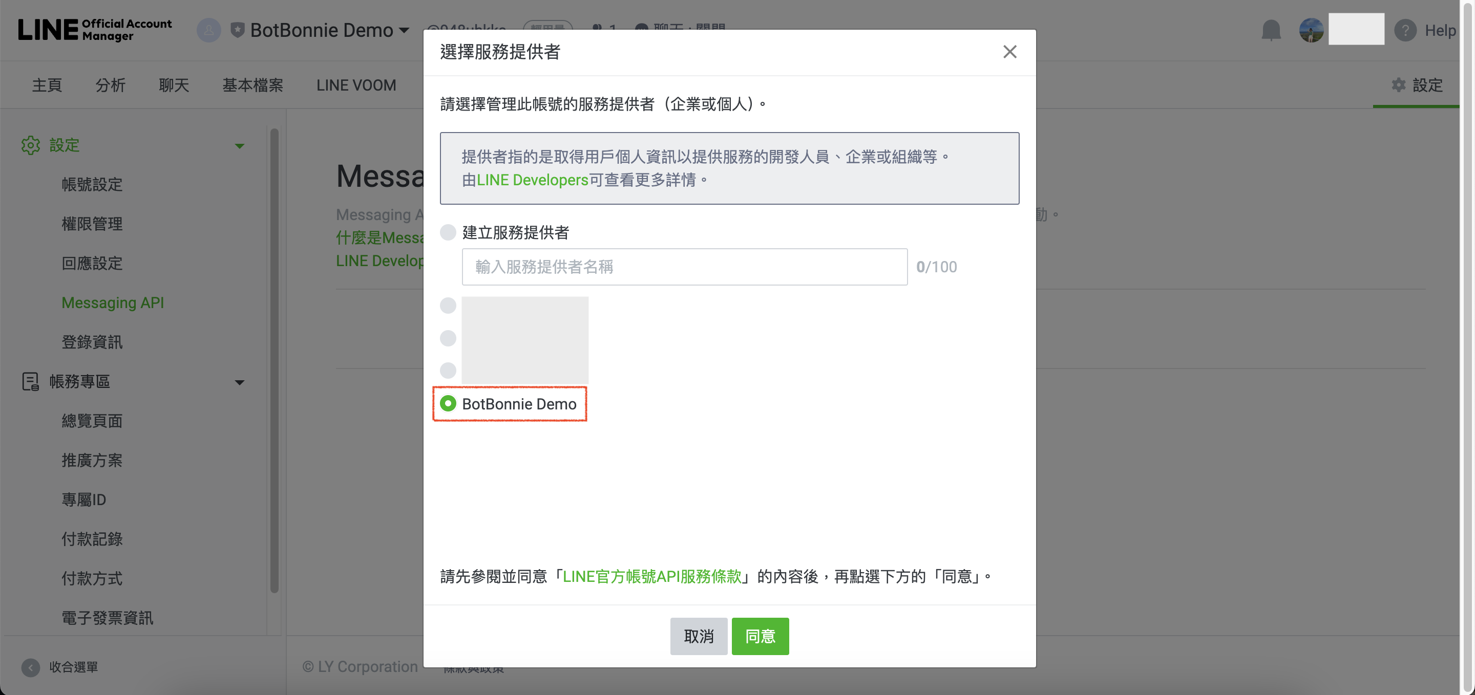Click the green 同意 button
Viewport: 1475px width, 695px height.
pyautogui.click(x=760, y=636)
